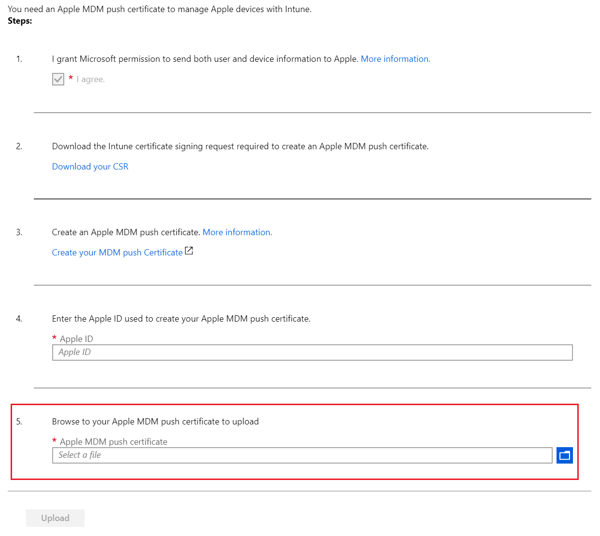Focus the Apple ID text field
Screen dimensions: 600x536
point(312,353)
